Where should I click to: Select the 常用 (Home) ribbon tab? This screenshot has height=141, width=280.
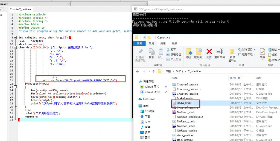[x=151, y=43]
